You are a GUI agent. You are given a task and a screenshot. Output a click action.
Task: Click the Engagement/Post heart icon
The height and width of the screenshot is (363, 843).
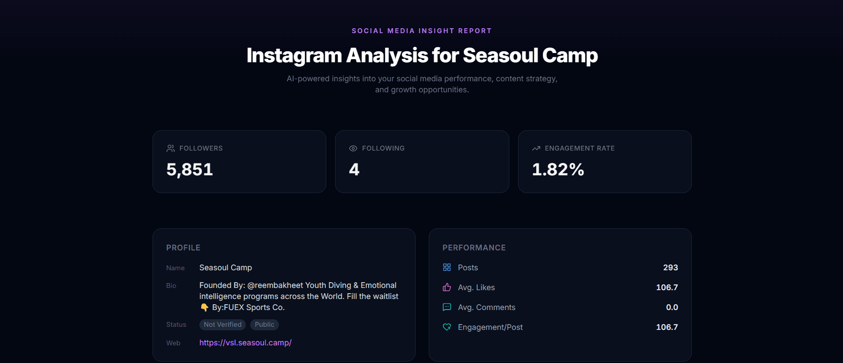447,327
